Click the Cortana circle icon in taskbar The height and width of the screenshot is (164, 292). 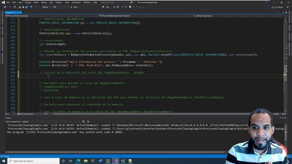point(63,161)
